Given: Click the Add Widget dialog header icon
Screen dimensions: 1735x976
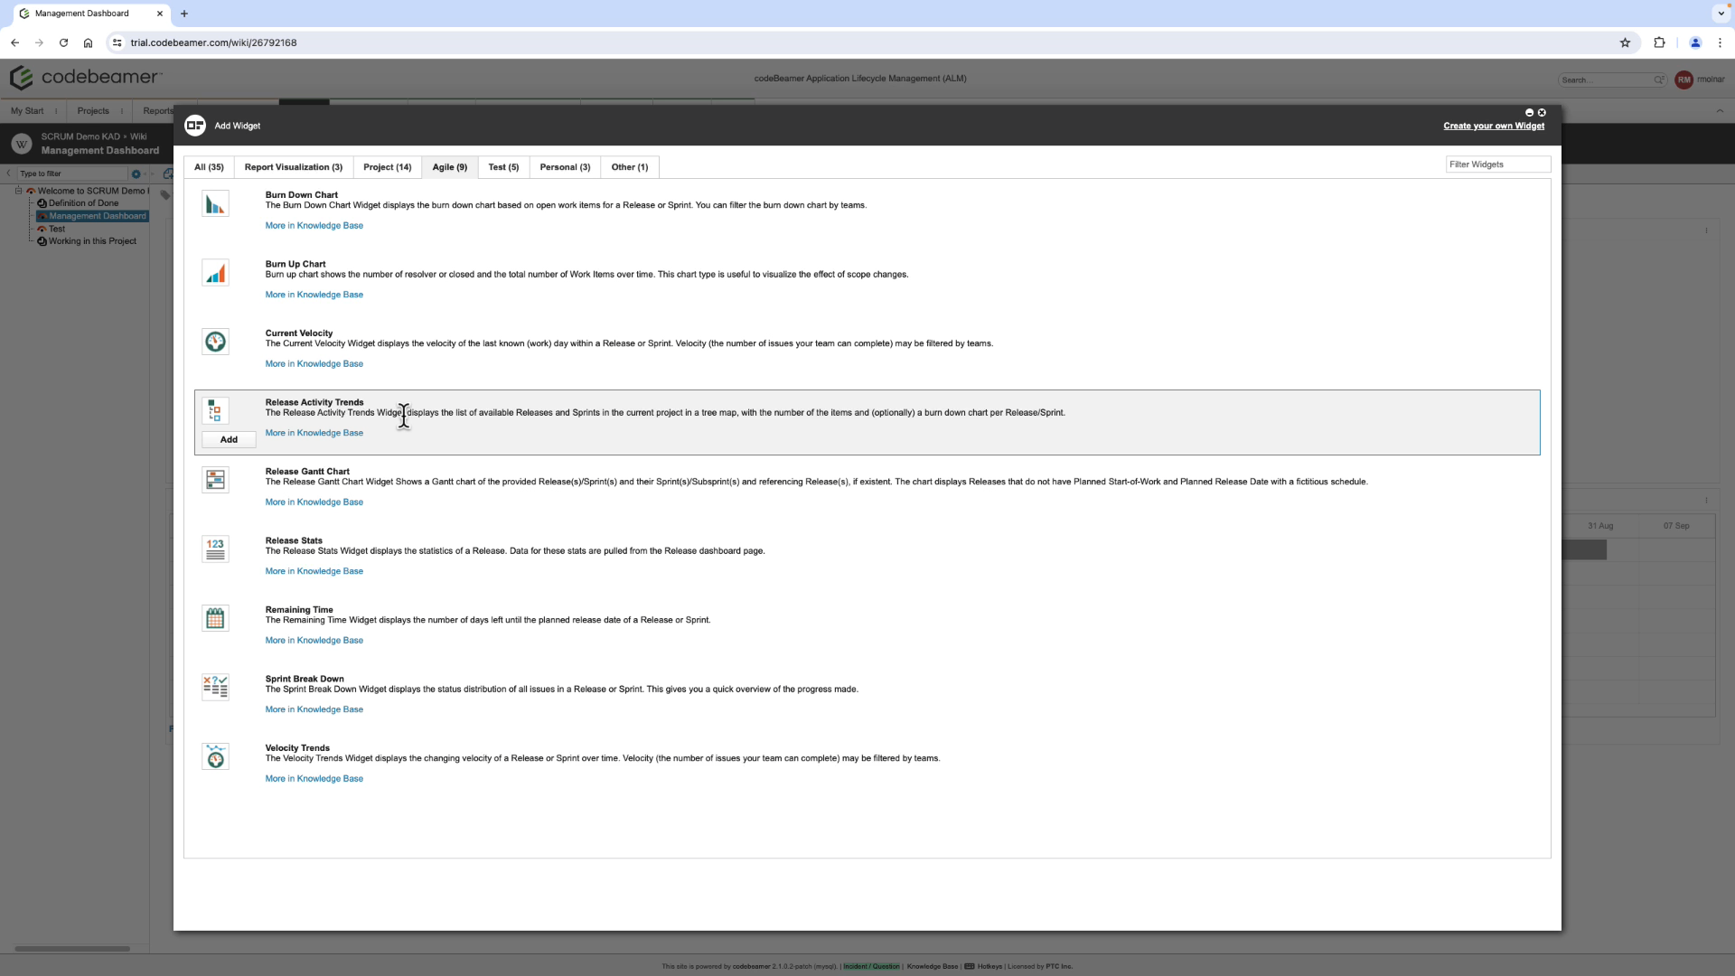Looking at the screenshot, I should coord(195,126).
